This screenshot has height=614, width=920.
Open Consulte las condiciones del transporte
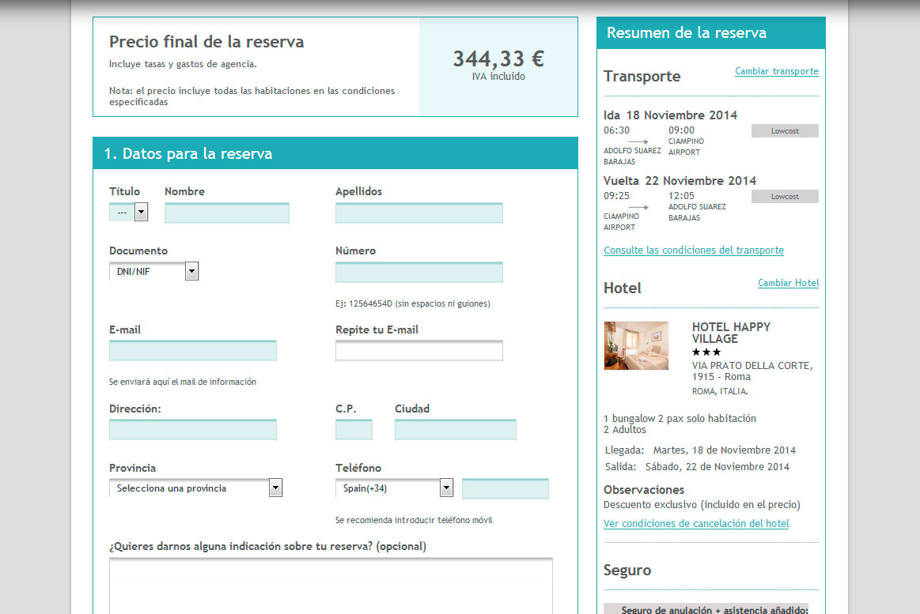point(693,250)
